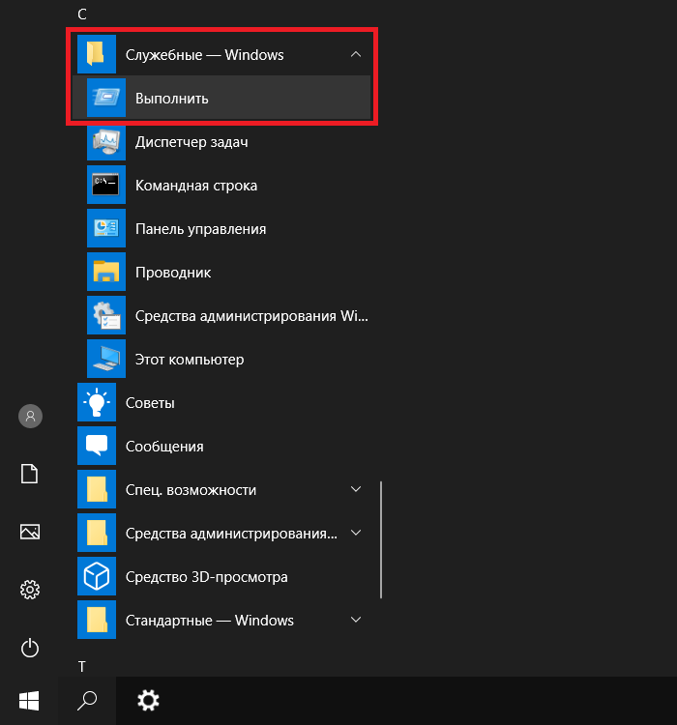
Task: Click the Стандартные — Windows folder icon
Action: tap(97, 620)
